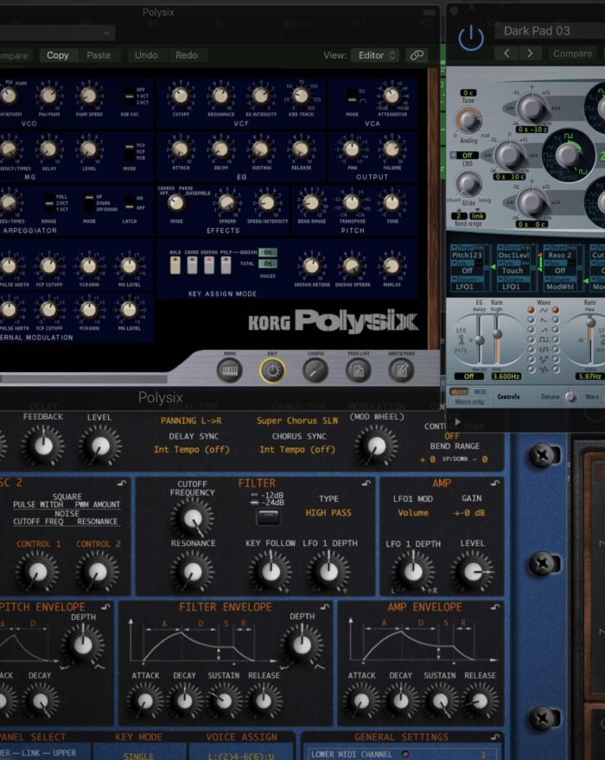
Task: Flip the VCA MODE switch
Action: click(353, 96)
